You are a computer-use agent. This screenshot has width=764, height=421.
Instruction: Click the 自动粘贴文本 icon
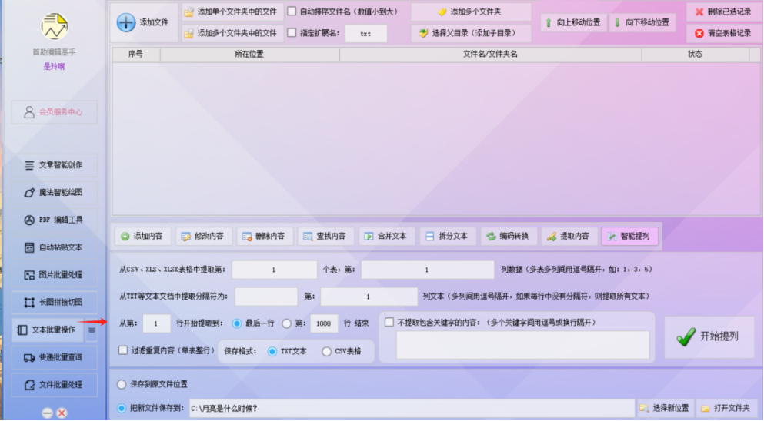(x=29, y=247)
